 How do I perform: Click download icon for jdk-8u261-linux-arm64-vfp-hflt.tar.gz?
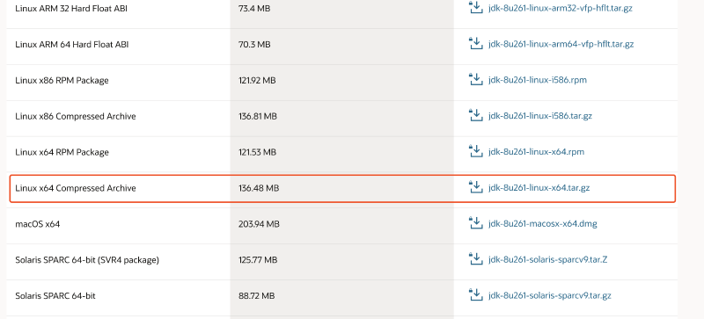[475, 44]
